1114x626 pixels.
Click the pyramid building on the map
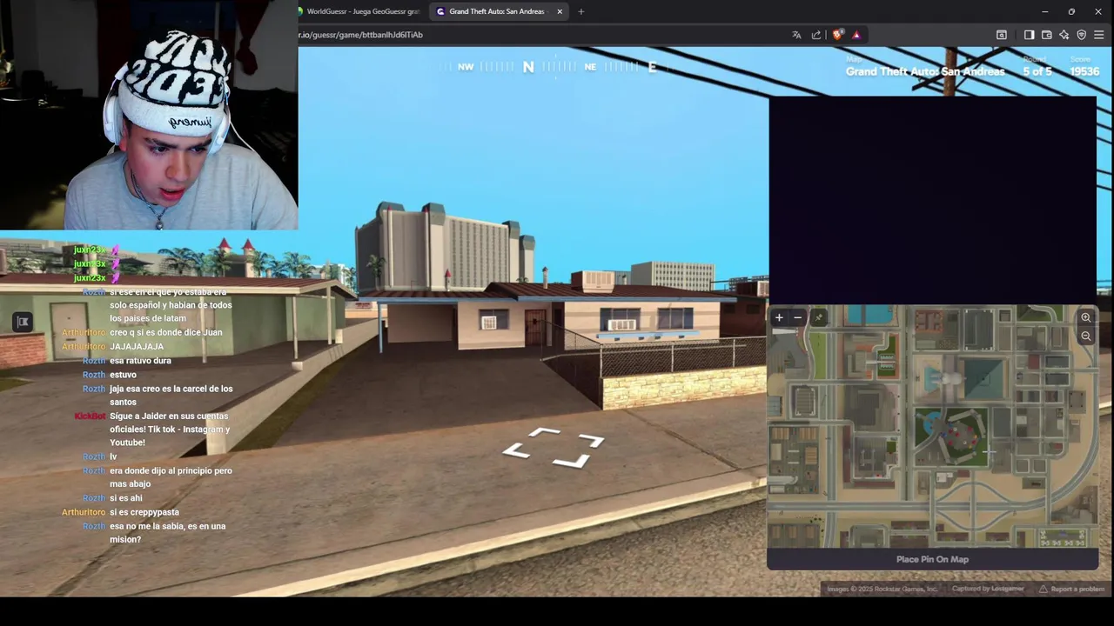click(x=984, y=377)
